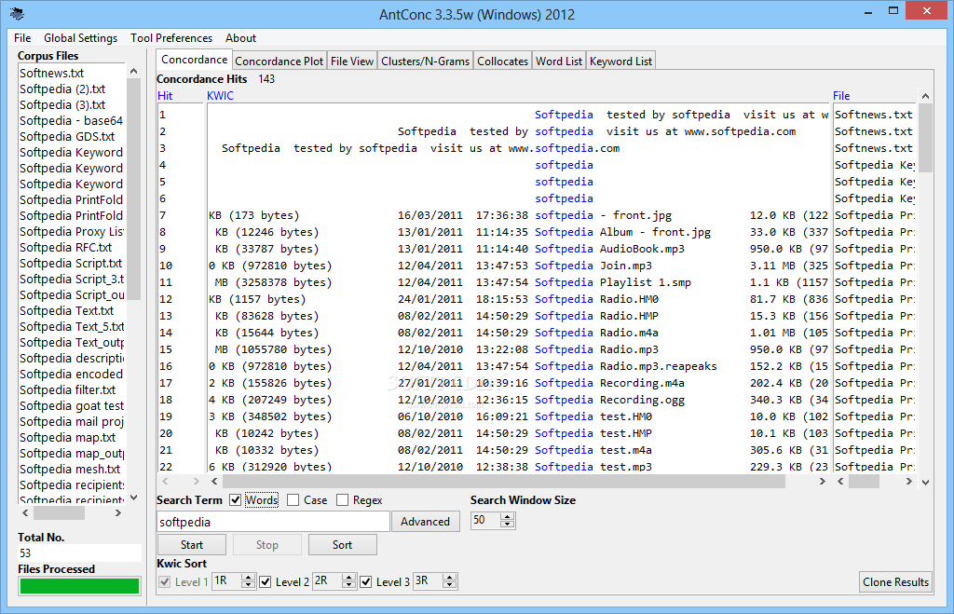Image resolution: width=954 pixels, height=614 pixels.
Task: Toggle the Words checkbox
Action: [235, 500]
